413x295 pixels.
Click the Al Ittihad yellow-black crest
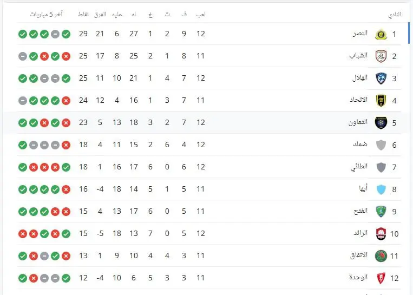click(x=381, y=100)
